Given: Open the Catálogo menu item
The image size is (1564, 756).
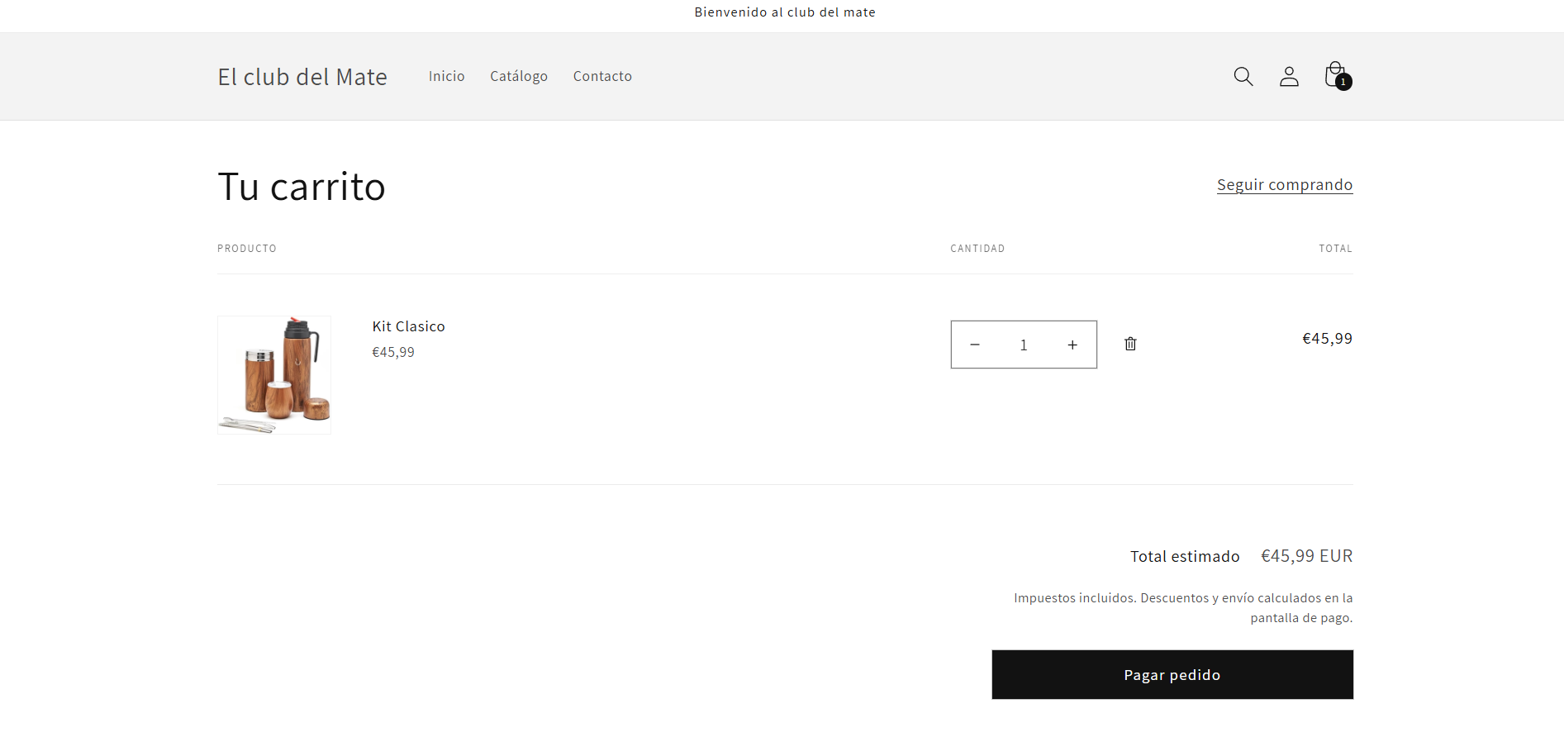Looking at the screenshot, I should [519, 76].
